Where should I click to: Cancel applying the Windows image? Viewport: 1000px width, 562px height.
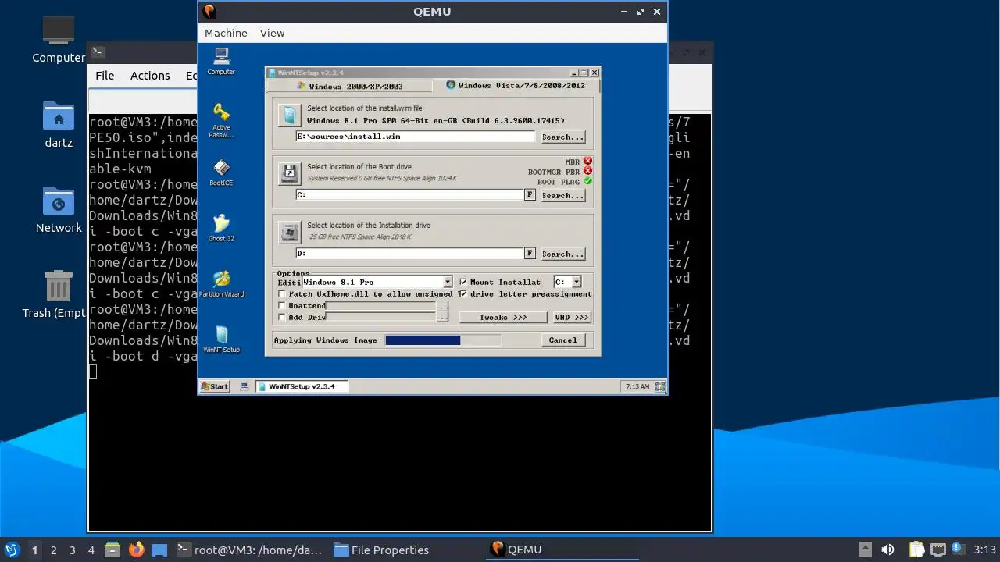[x=562, y=340]
